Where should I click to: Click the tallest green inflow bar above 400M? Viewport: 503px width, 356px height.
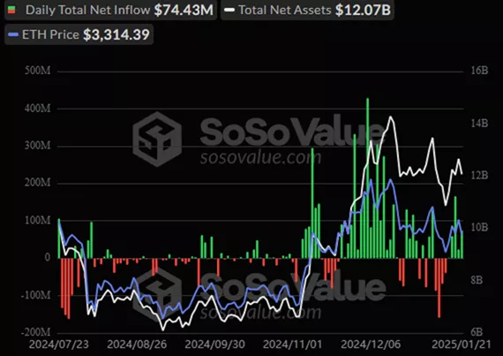click(368, 178)
